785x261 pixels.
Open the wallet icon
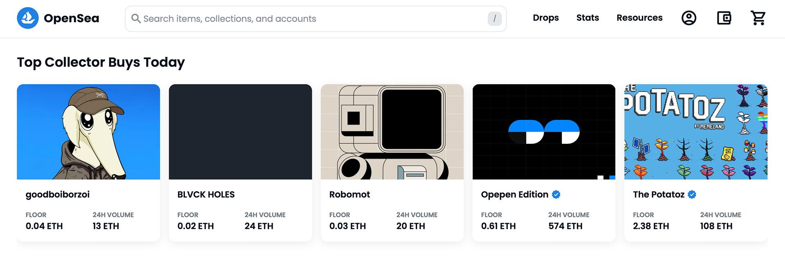click(724, 18)
